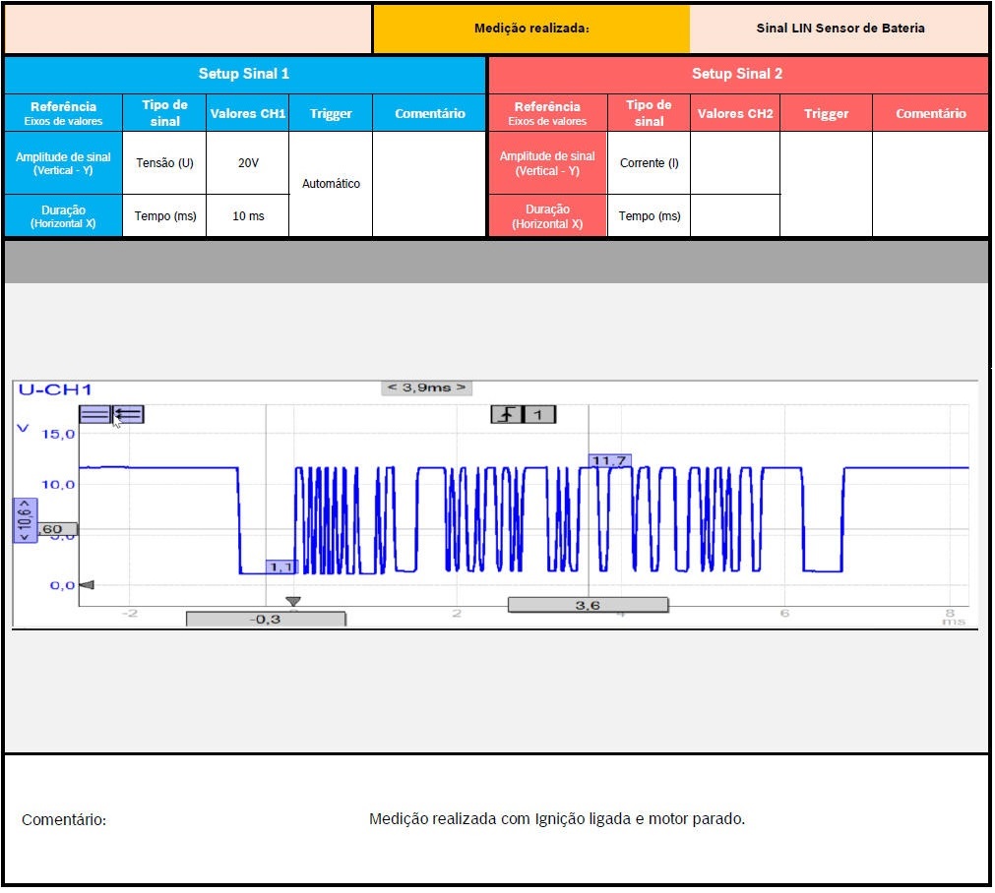Click the 10,6 voltage difference indicator
This screenshot has width=995, height=893.
tap(25, 519)
